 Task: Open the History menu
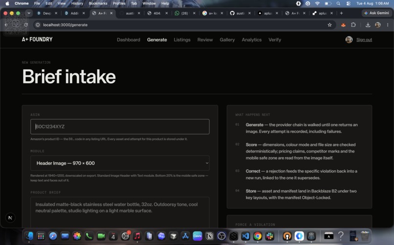[x=77, y=3]
